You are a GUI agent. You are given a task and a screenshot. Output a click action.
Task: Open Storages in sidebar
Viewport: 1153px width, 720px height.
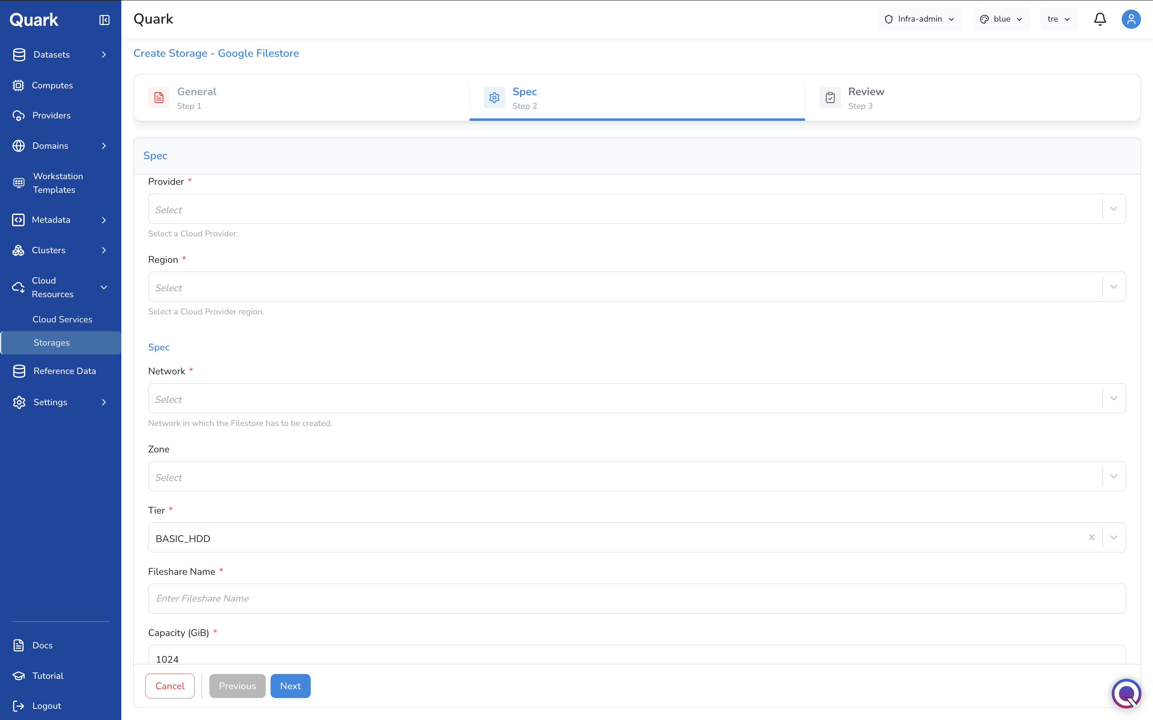60,342
